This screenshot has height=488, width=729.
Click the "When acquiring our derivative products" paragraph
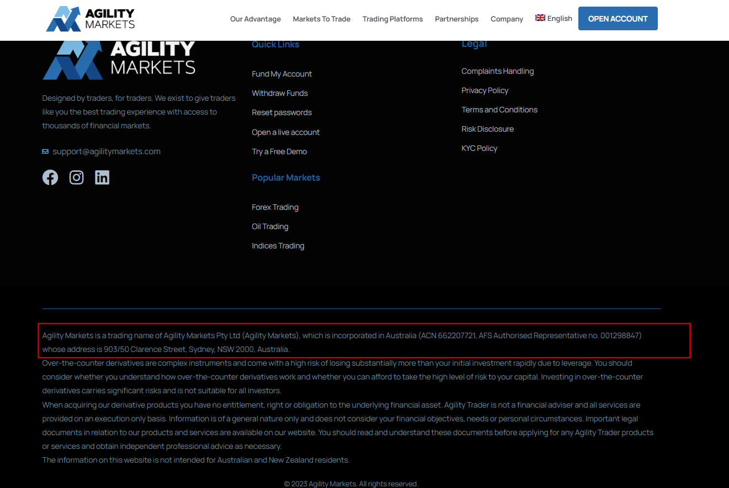pos(348,425)
